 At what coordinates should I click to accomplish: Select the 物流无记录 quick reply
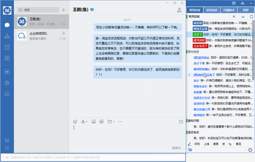200,29
